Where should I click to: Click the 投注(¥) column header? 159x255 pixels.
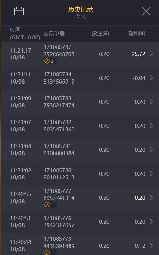pyautogui.click(x=100, y=34)
